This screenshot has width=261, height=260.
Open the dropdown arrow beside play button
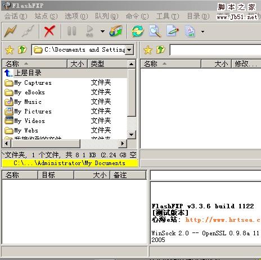pos(102,31)
